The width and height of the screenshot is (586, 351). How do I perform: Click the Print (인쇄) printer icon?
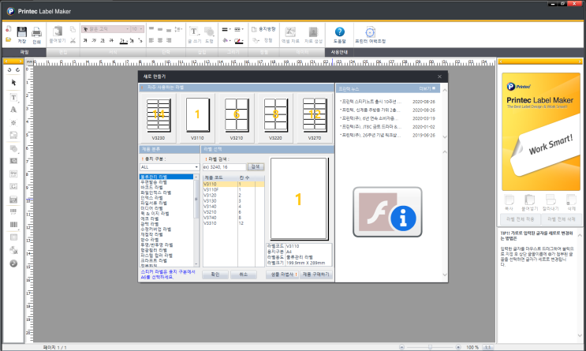[x=36, y=32]
